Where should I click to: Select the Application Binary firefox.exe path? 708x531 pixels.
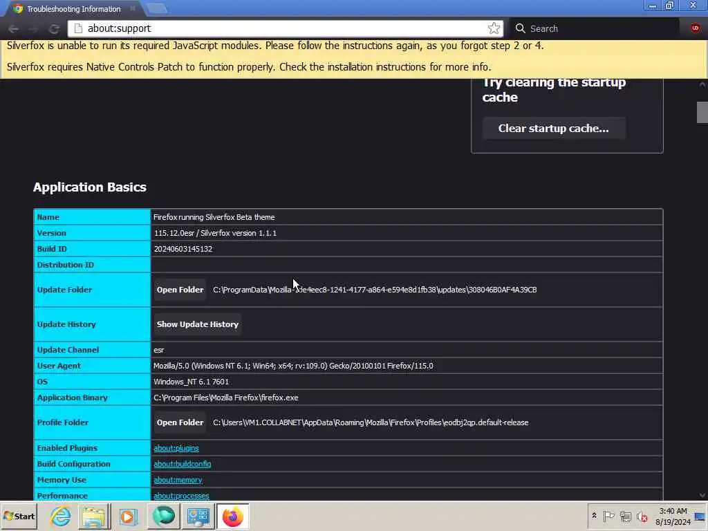(x=226, y=398)
